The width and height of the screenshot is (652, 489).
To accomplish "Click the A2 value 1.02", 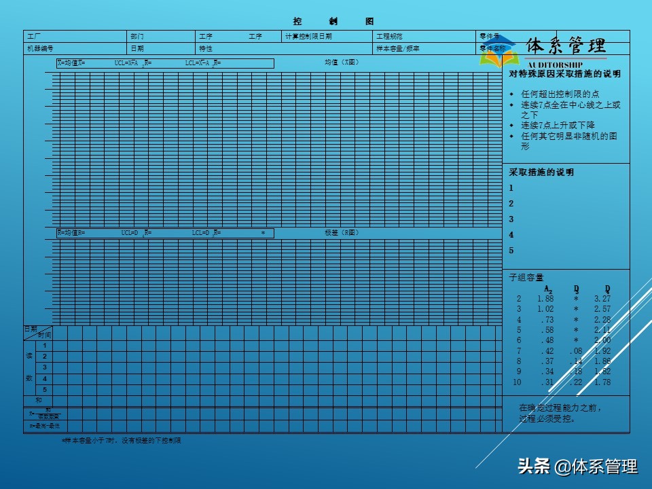I will point(545,309).
